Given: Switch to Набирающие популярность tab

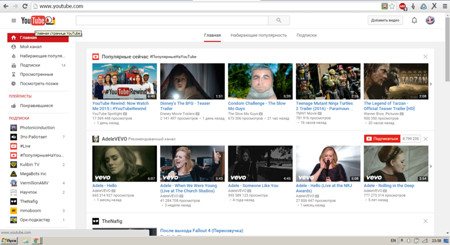Looking at the screenshot, I should click(x=259, y=35).
